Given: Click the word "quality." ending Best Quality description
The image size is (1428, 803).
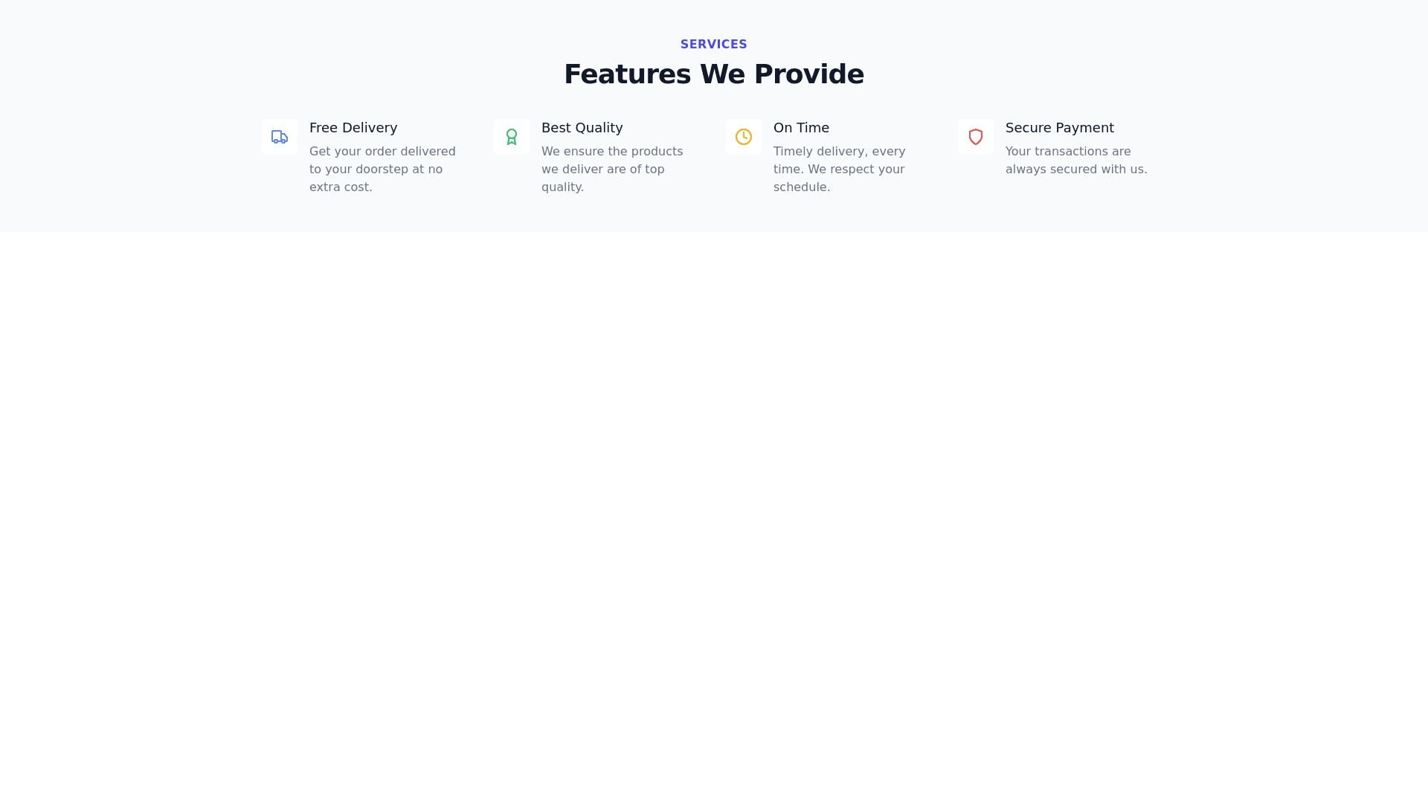Looking at the screenshot, I should [562, 187].
